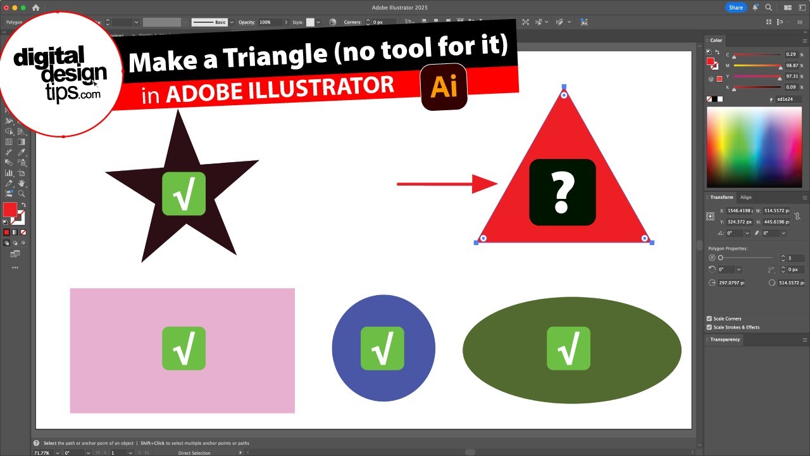
Task: Switch to the Align tab
Action: [x=746, y=197]
